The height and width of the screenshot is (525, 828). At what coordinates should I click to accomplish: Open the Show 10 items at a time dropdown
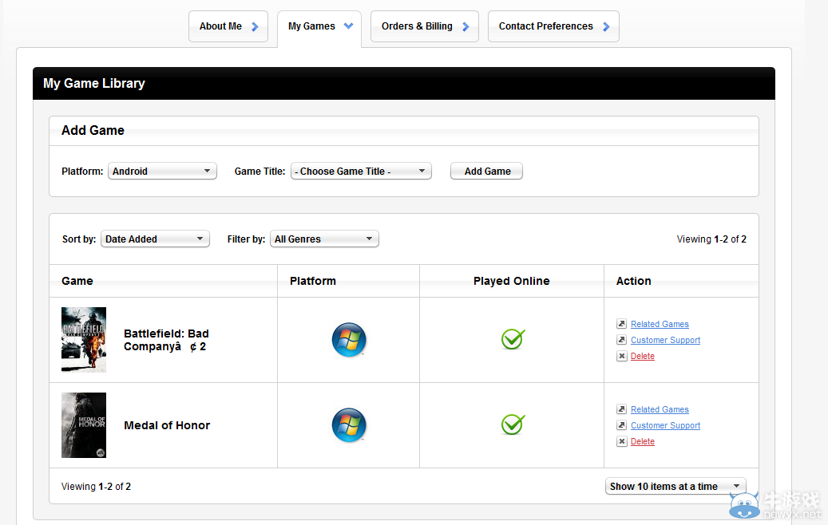point(675,486)
